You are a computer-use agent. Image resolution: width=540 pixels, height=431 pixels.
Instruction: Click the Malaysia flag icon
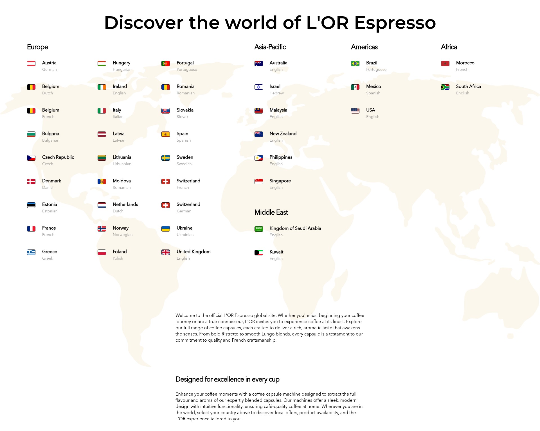[x=259, y=111]
